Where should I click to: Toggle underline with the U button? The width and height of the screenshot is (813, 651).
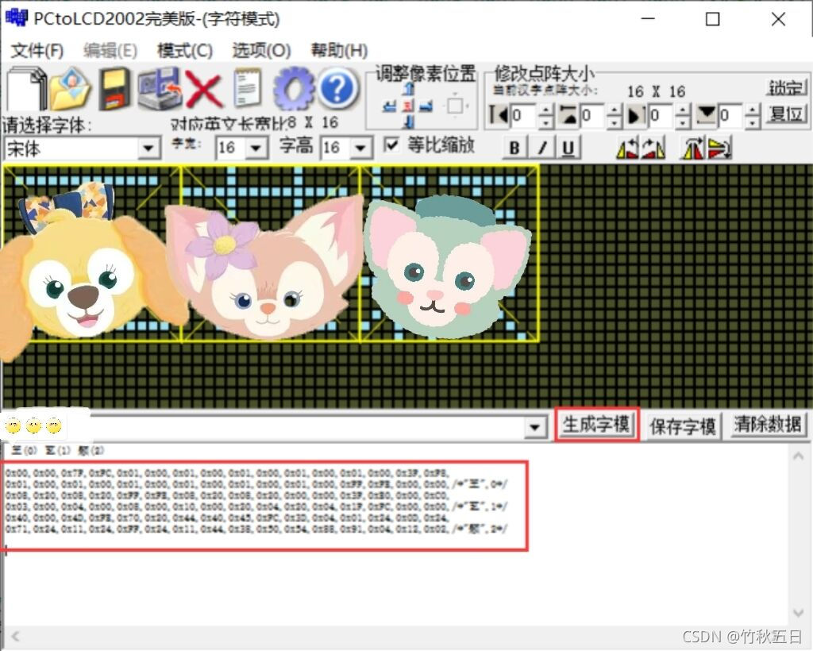[568, 148]
